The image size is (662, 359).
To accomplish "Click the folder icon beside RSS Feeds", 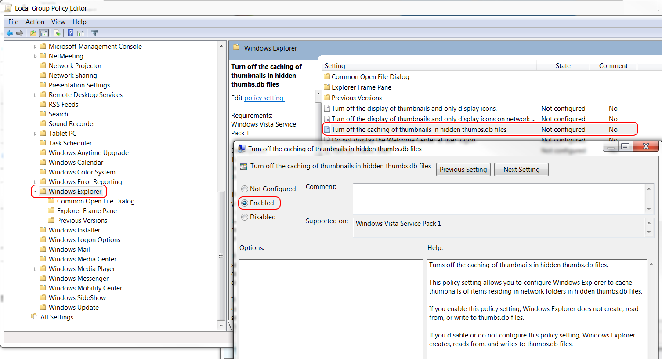I will pyautogui.click(x=43, y=104).
